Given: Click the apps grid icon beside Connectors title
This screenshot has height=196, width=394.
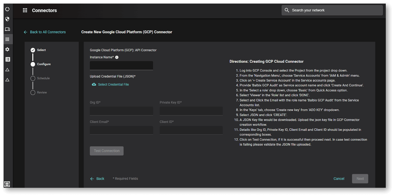Looking at the screenshot, I should tap(25, 10).
